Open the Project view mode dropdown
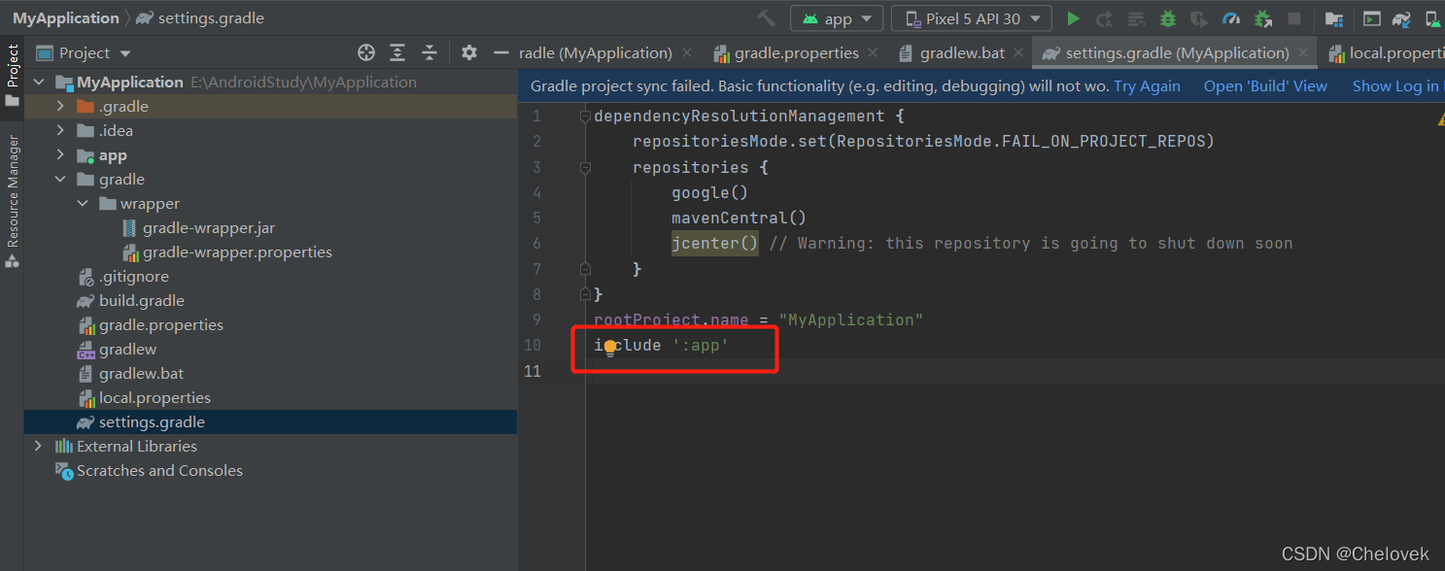Viewport: 1445px width, 571px height. tap(84, 52)
